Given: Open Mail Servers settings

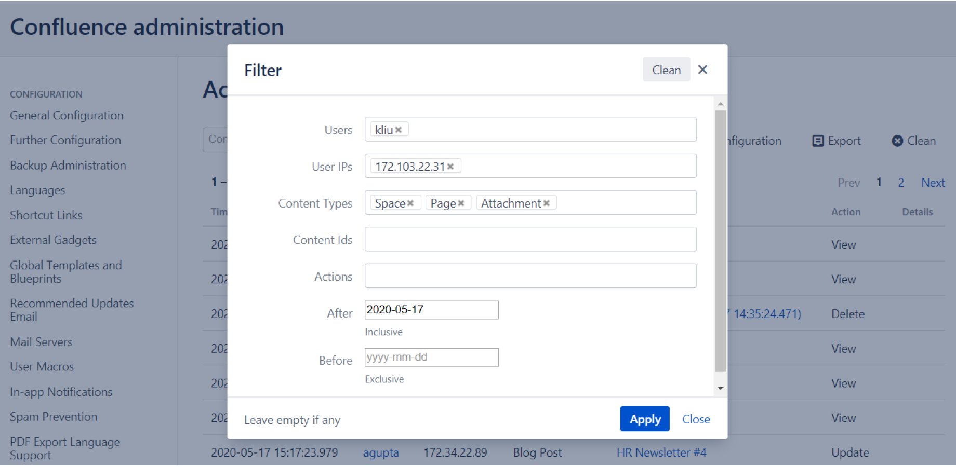Looking at the screenshot, I should click(41, 342).
